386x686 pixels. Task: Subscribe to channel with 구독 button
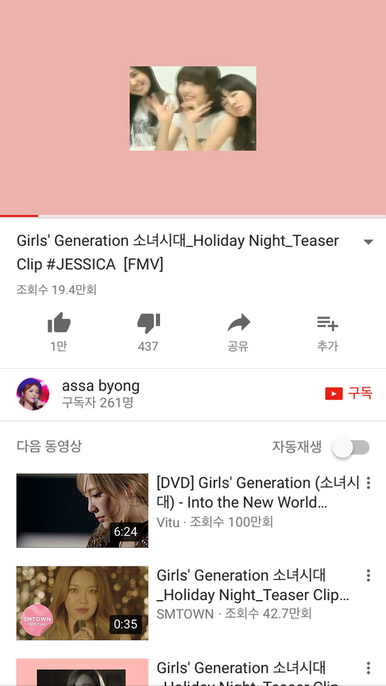click(x=349, y=394)
